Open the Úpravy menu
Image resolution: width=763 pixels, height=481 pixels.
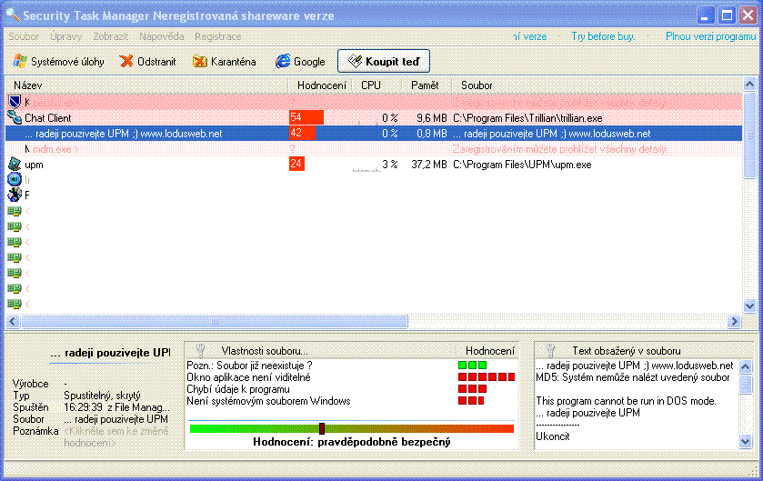[x=65, y=36]
